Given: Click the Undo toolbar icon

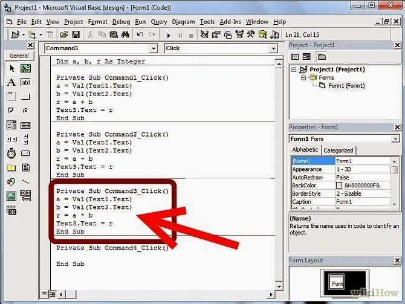Looking at the screenshot, I should pyautogui.click(x=140, y=34).
